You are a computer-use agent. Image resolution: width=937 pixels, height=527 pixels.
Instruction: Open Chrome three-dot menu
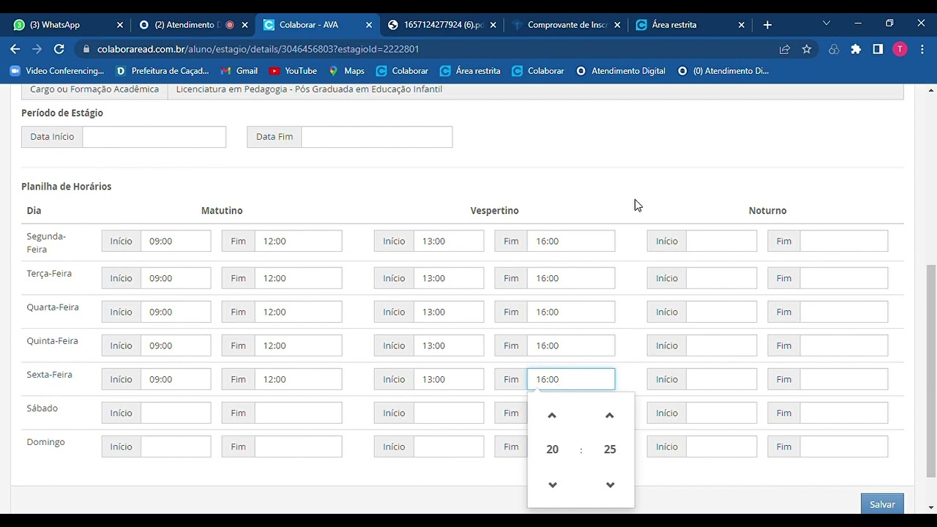[x=921, y=49]
